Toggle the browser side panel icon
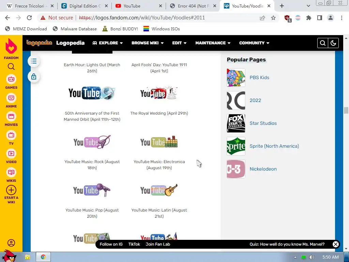This screenshot has height=262, width=349. pos(320,18)
